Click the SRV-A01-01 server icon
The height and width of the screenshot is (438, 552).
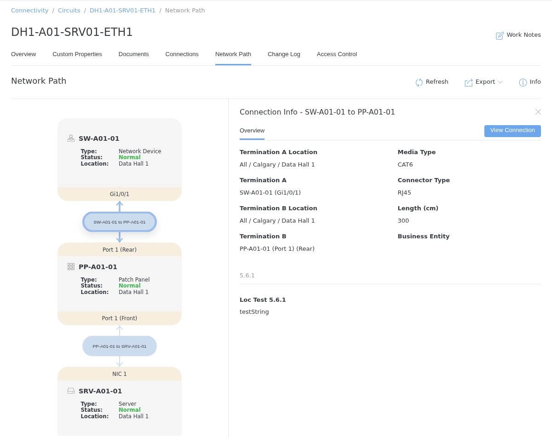click(71, 391)
